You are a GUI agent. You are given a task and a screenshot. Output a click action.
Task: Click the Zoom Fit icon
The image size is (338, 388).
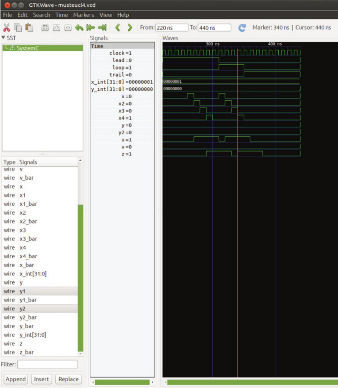(45, 28)
